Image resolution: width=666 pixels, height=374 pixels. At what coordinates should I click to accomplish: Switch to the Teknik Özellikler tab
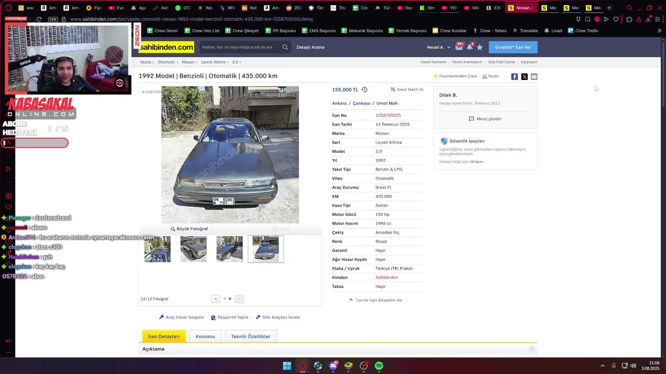pos(251,336)
